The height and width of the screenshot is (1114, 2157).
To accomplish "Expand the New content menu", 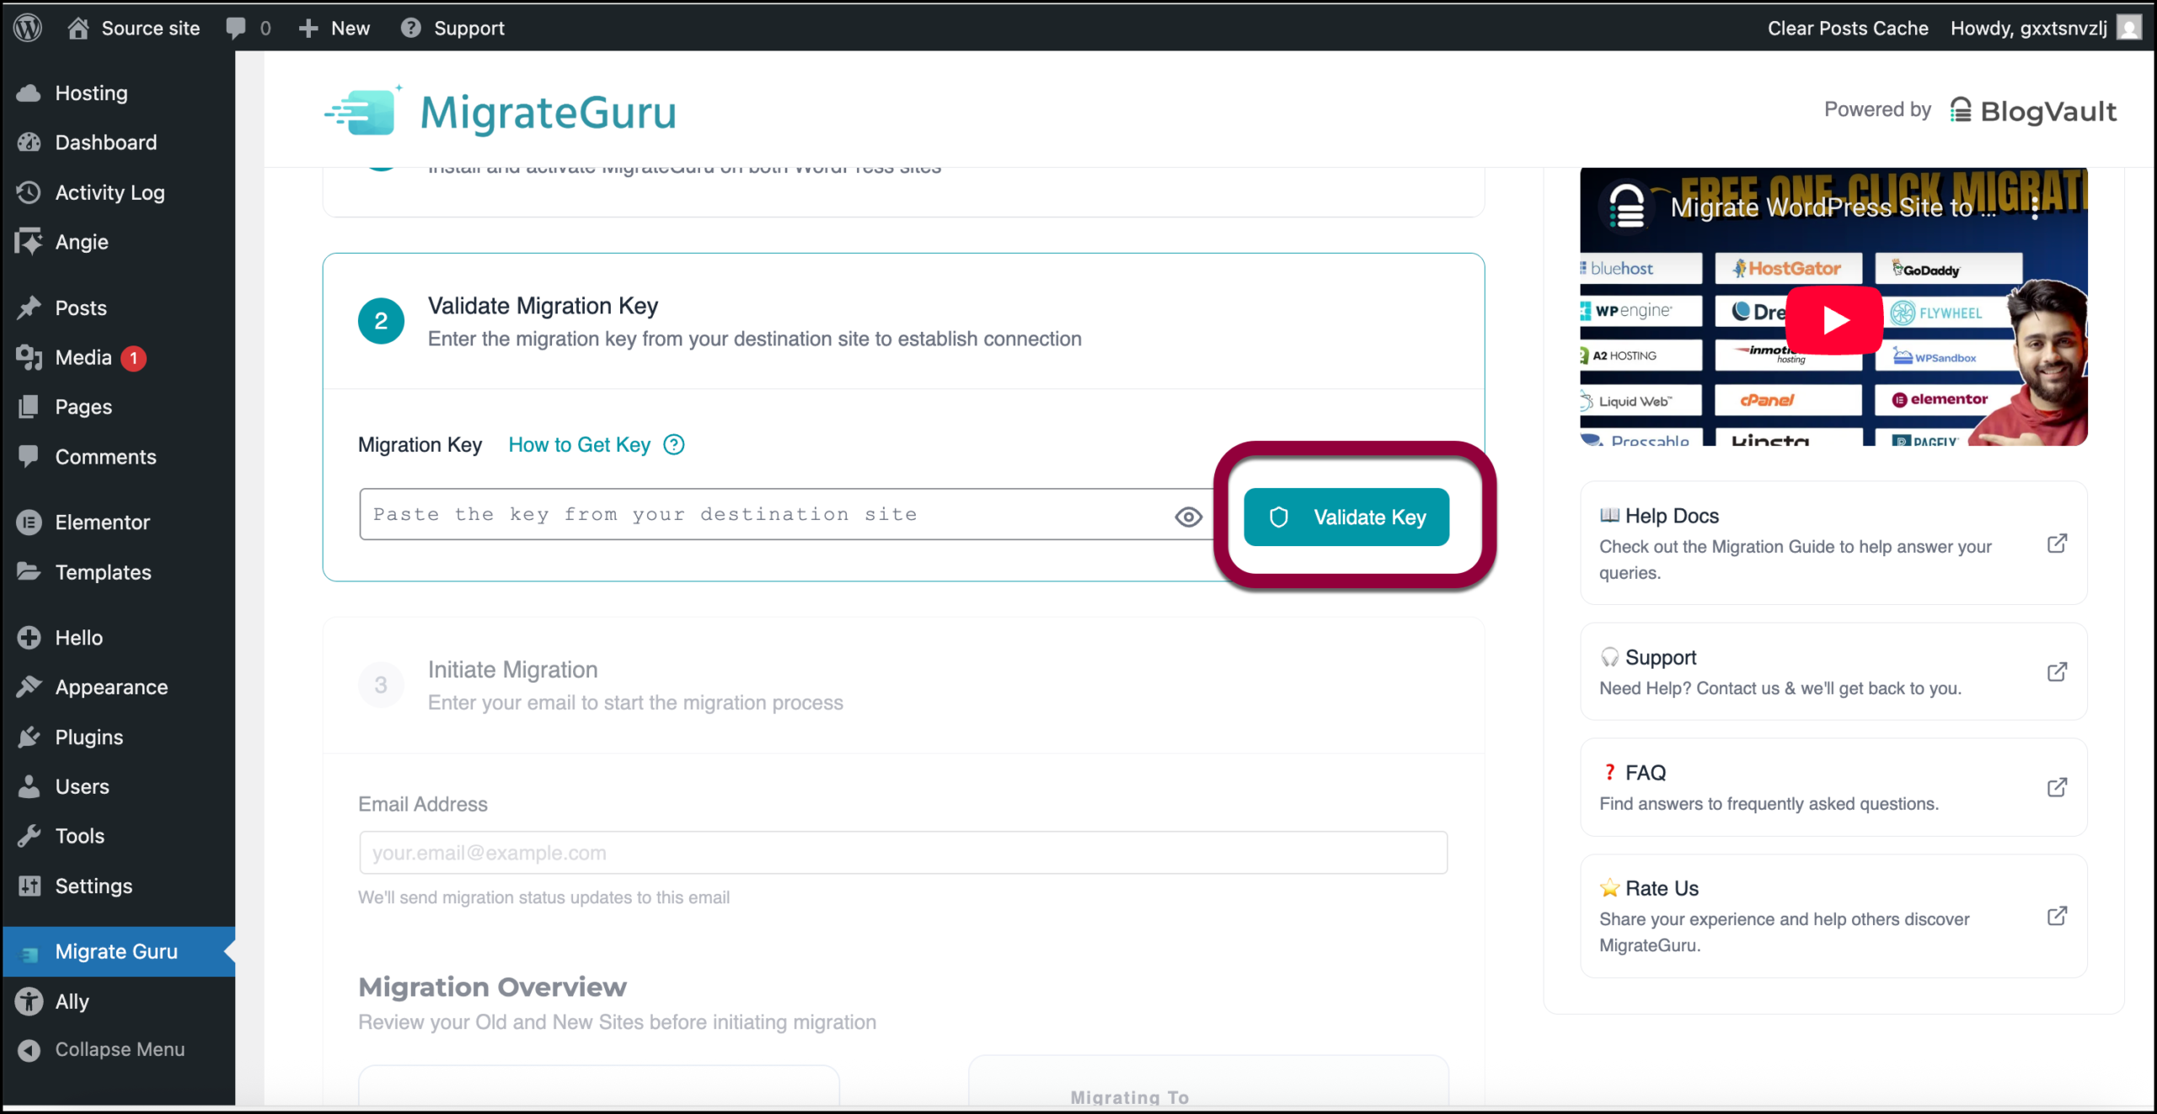I will coord(335,28).
